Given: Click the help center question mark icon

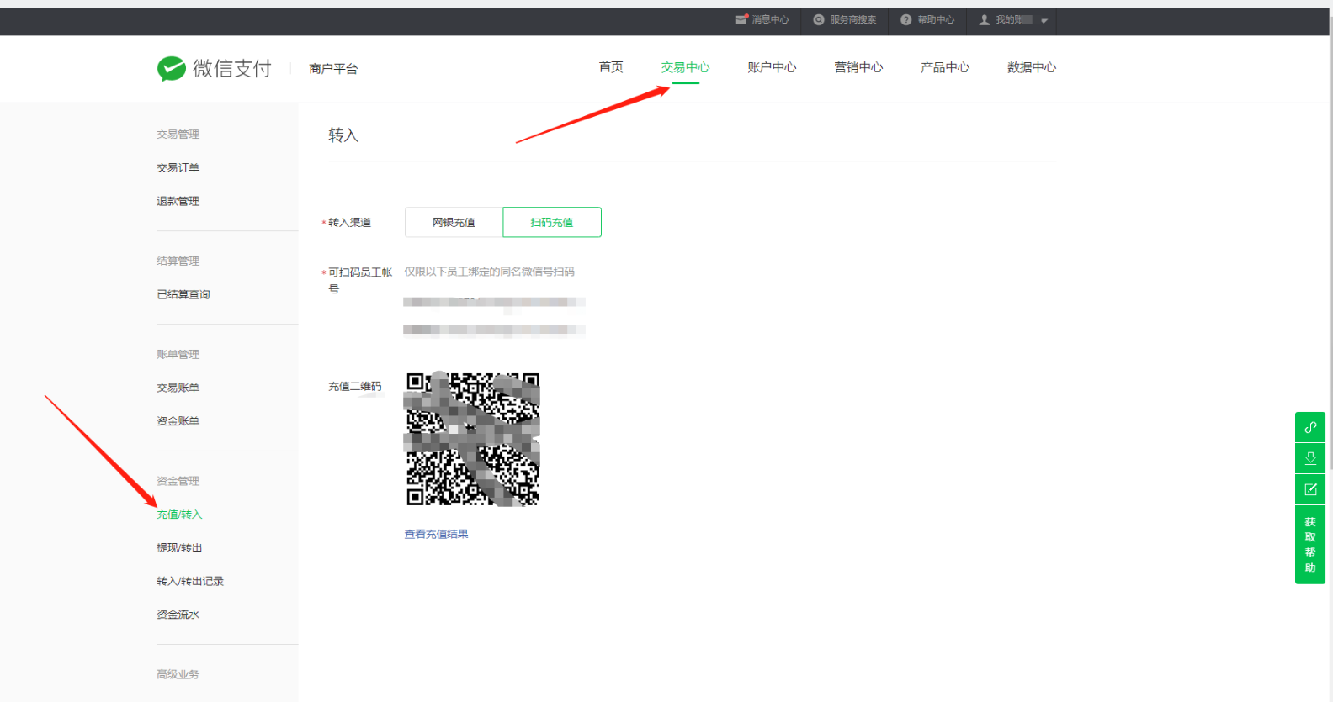Looking at the screenshot, I should (x=906, y=19).
